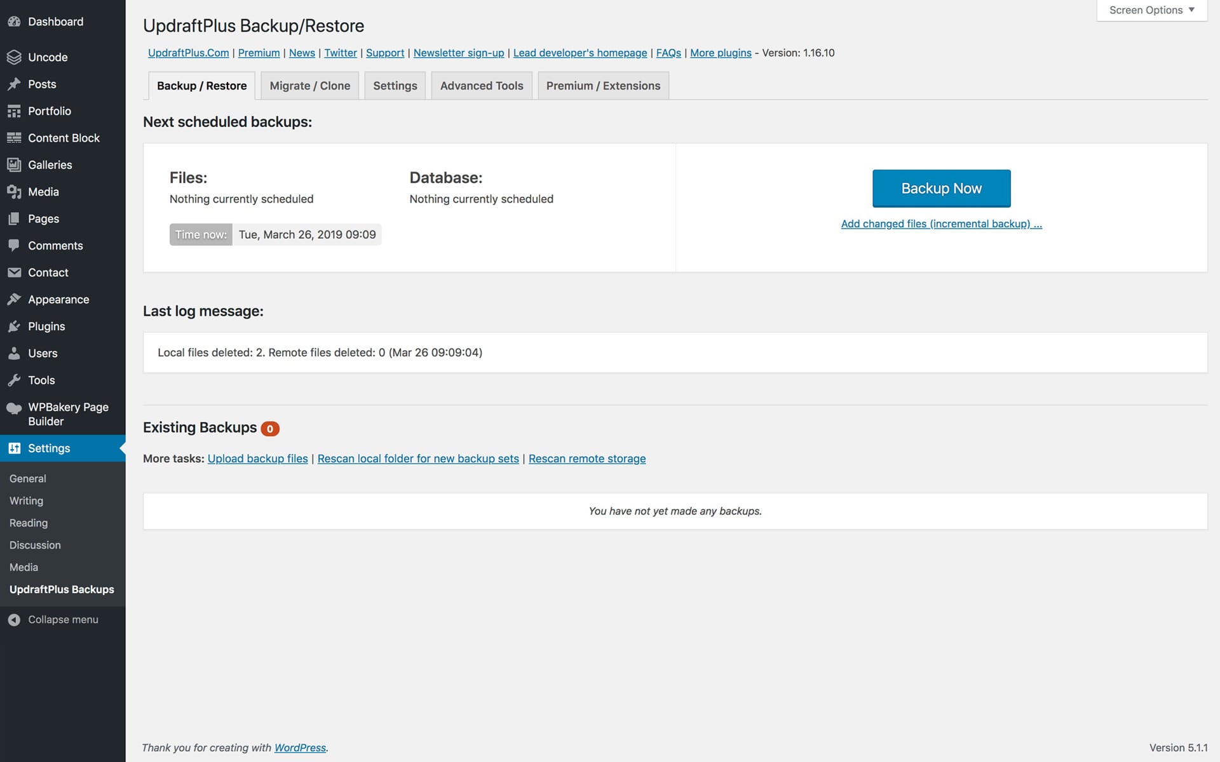1220x762 pixels.
Task: Select Reading under Settings
Action: point(29,523)
